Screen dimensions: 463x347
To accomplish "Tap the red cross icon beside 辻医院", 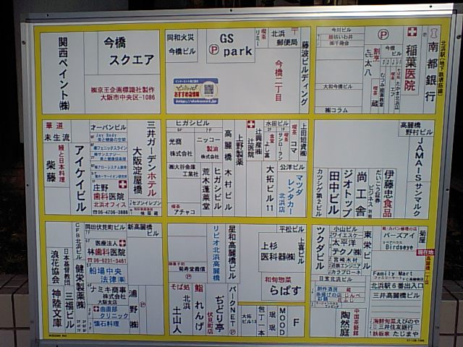I will pos(250,124).
